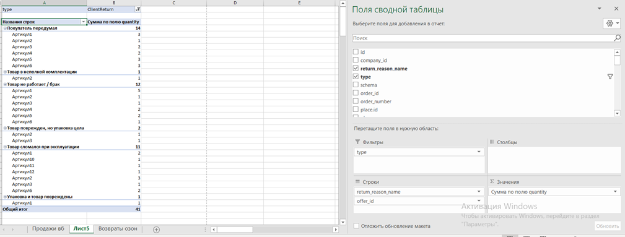Switch to the 'Возвраты озон' sheet tab
The image size is (625, 237).
118,228
